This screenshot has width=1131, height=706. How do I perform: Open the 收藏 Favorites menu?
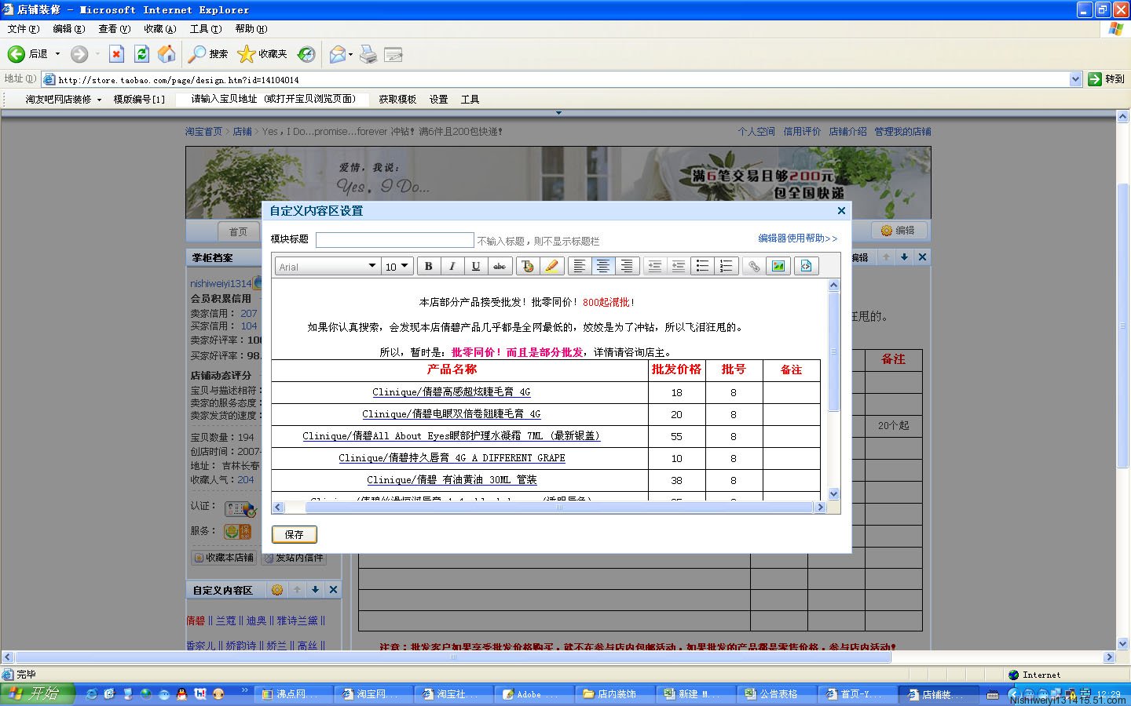160,29
